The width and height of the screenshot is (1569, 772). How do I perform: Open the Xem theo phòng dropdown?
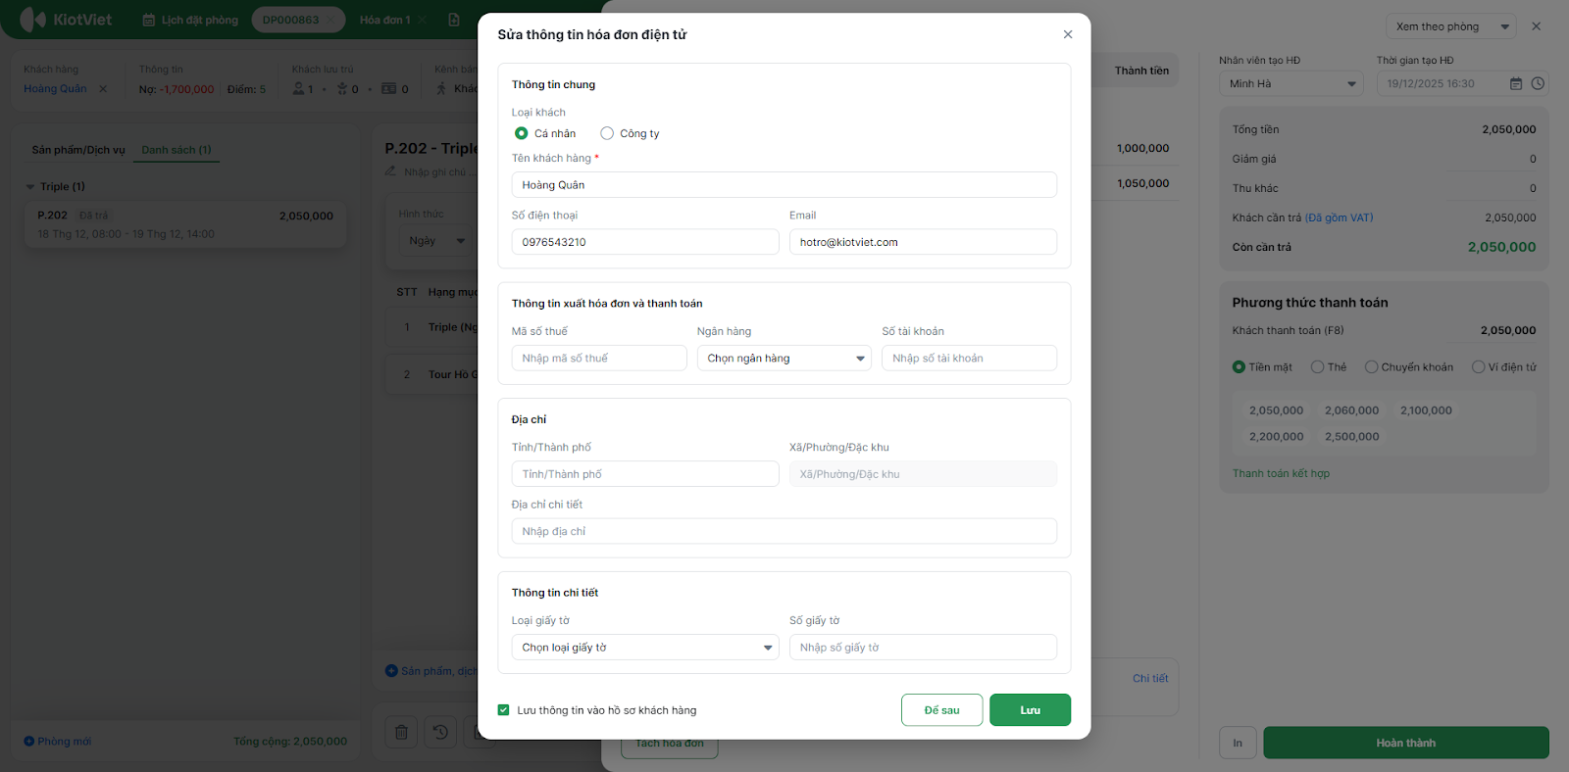(1450, 26)
